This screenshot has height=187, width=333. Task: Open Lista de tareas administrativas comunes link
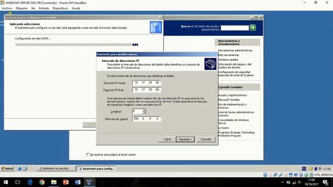point(236,114)
